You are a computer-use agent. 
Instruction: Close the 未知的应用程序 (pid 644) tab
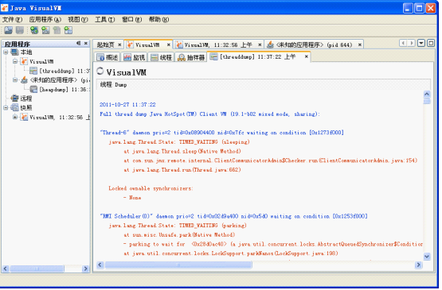360,44
